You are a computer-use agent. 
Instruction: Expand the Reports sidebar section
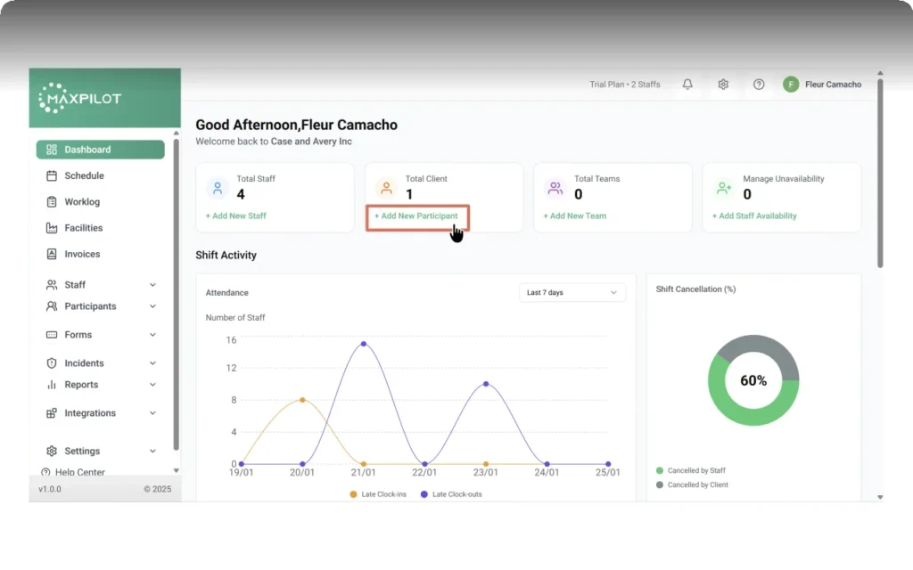pos(100,385)
